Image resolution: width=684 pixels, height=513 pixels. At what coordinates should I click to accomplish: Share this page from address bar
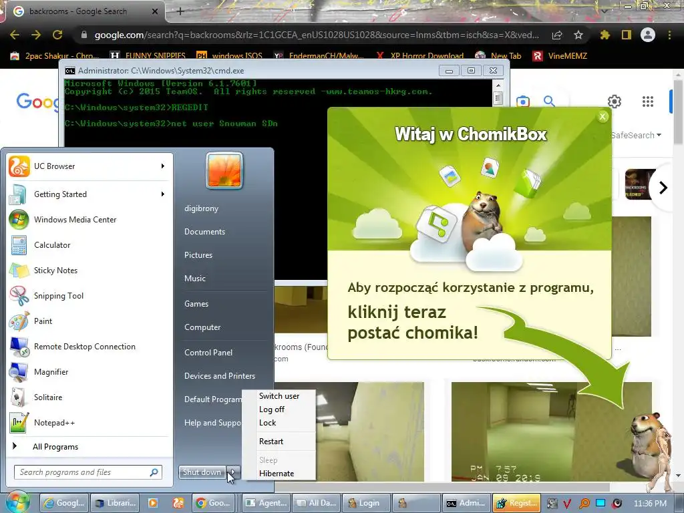[x=557, y=35]
